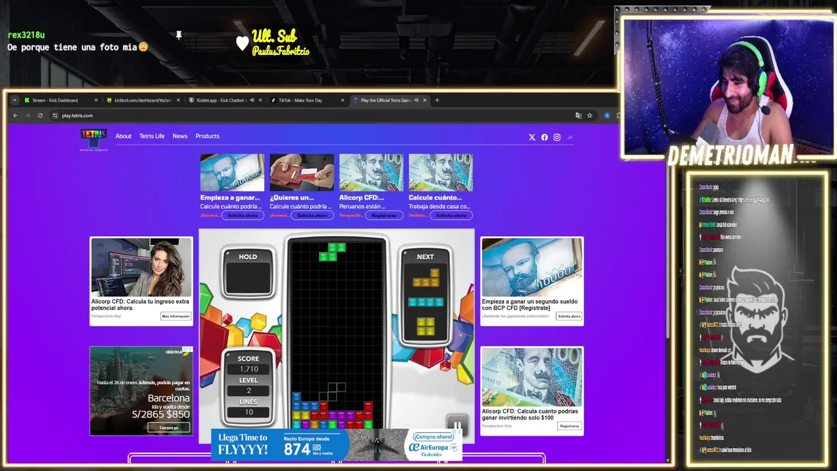Click the LINES value 10

coord(248,412)
